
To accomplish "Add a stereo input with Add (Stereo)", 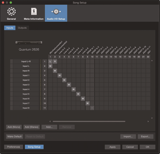I will (x=32, y=127).
